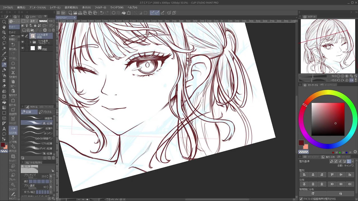
Task: Click inside the color wheel square
Action: click(x=328, y=119)
